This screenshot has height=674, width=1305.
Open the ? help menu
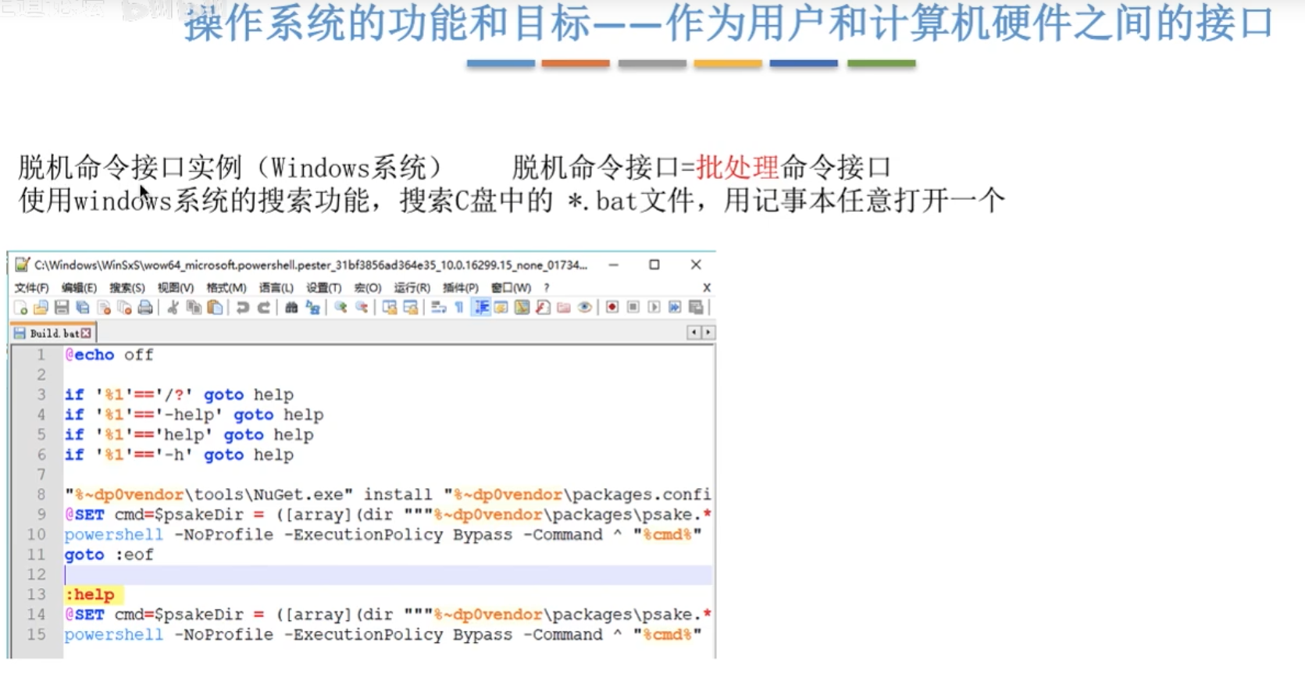tap(547, 287)
